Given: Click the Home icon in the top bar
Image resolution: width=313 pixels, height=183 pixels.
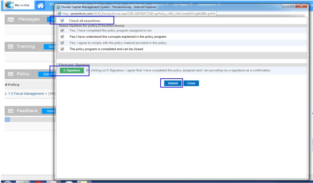Looking at the screenshot, I should [40, 5].
